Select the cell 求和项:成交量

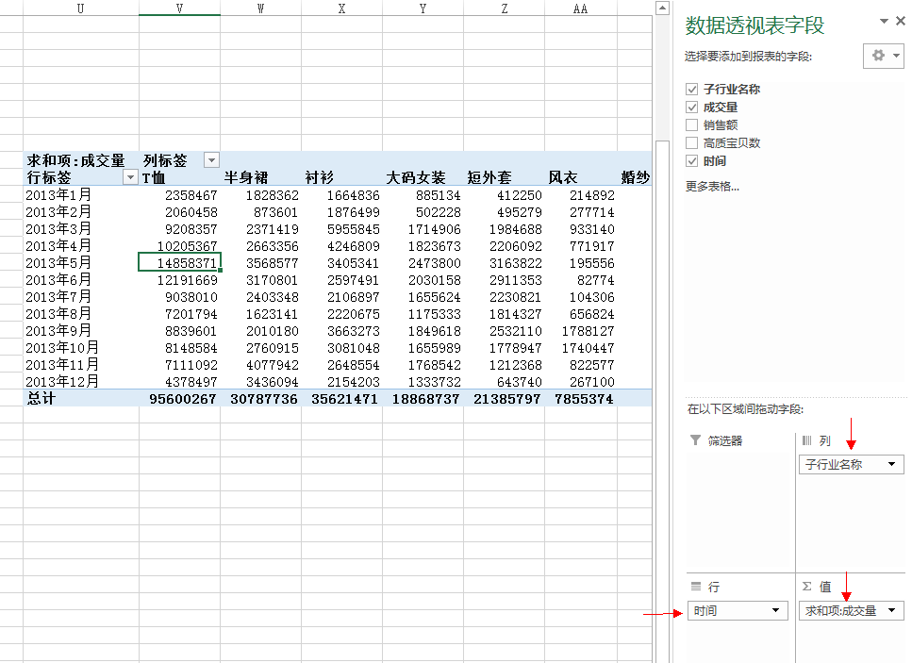[81, 160]
